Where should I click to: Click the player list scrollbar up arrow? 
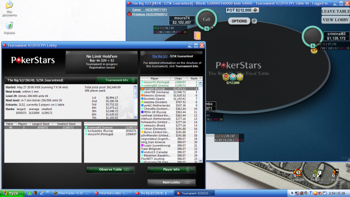coord(200,82)
